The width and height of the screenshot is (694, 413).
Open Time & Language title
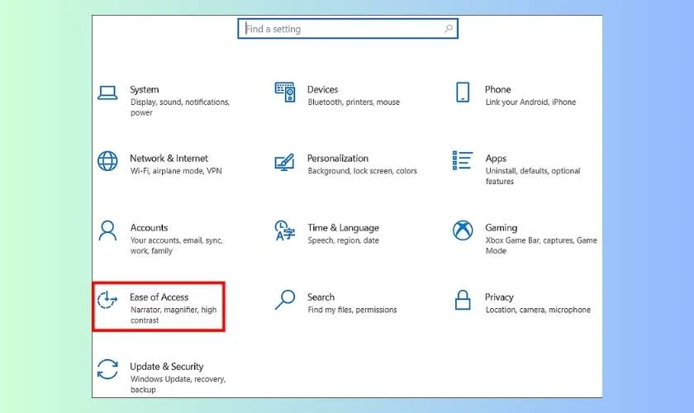point(344,228)
